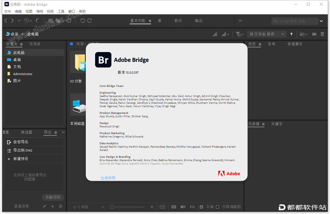This screenshot has width=330, height=214.
Task: Switch to the 库 workspace
Action: pos(160,21)
